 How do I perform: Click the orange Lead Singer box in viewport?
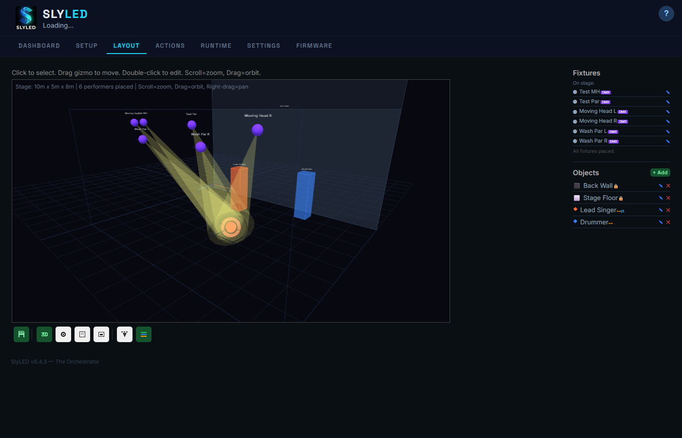[239, 189]
